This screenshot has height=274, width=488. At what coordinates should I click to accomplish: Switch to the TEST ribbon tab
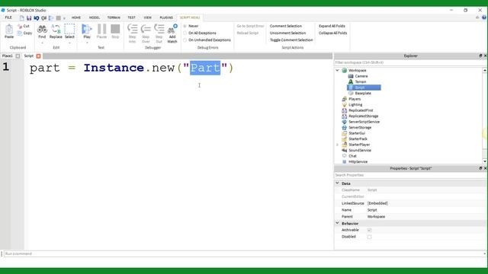(131, 18)
